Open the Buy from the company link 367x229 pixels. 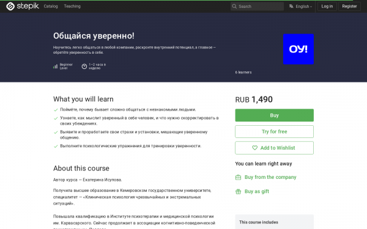270,177
